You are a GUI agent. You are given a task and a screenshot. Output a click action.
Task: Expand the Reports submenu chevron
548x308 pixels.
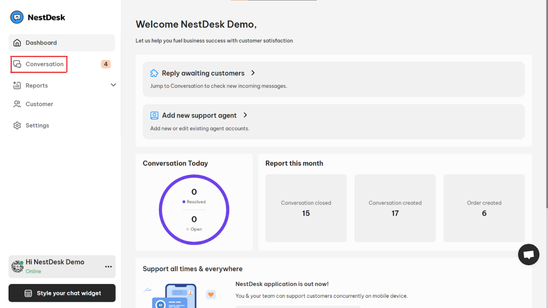(113, 85)
